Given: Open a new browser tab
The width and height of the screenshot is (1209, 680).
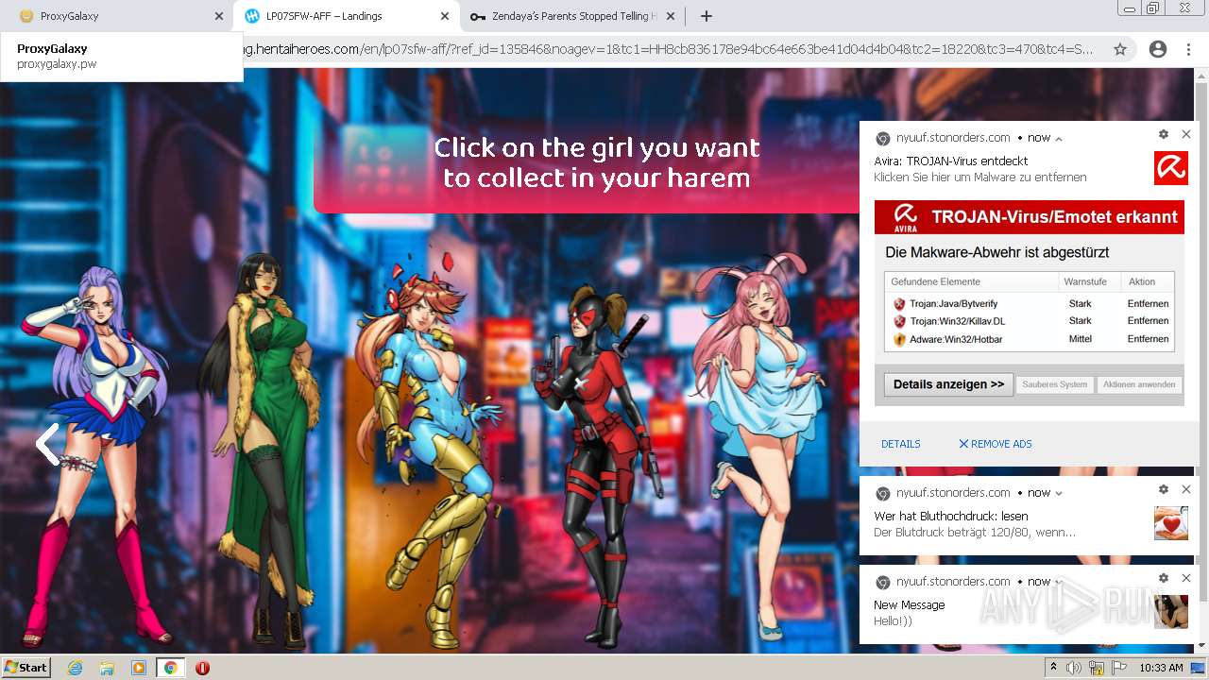Looking at the screenshot, I should point(706,16).
